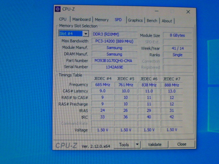The height and width of the screenshot is (164, 219).
Task: Switch to the CPU tab
Action: [x=63, y=20]
